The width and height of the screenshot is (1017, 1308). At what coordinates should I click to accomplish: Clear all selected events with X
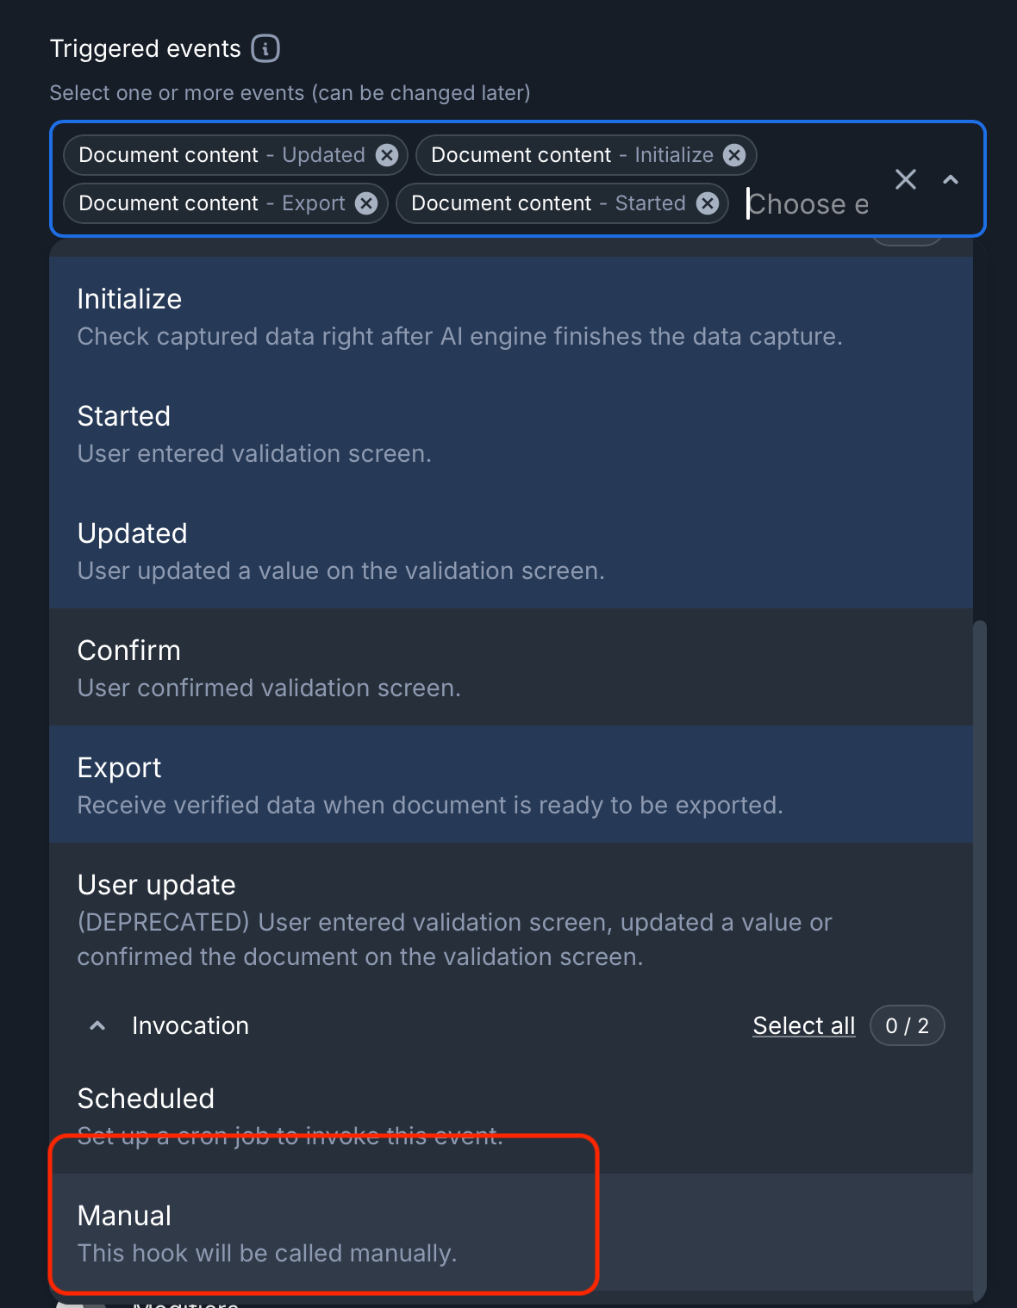906,179
